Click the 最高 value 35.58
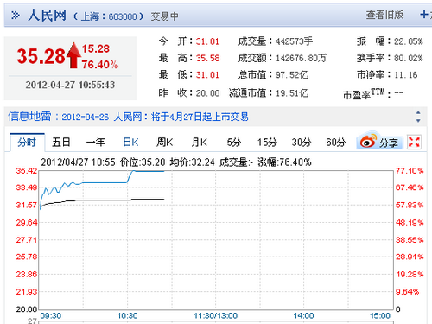 207,59
